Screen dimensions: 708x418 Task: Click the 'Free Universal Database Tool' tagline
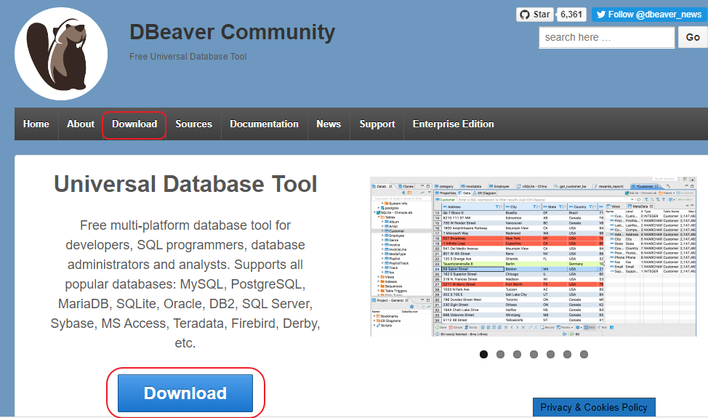188,57
